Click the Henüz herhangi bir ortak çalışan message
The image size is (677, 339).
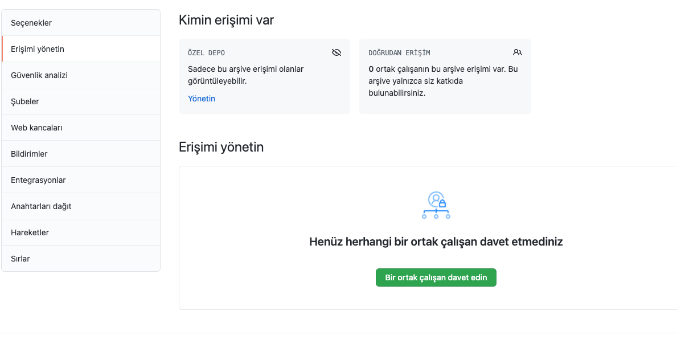436,242
